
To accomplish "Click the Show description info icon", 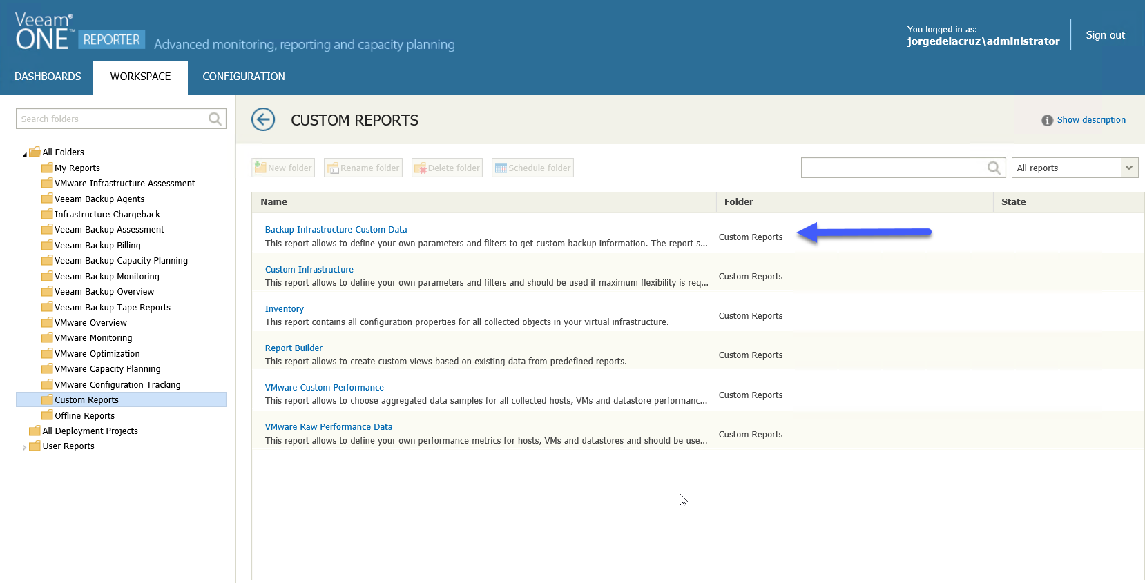I will click(x=1047, y=120).
